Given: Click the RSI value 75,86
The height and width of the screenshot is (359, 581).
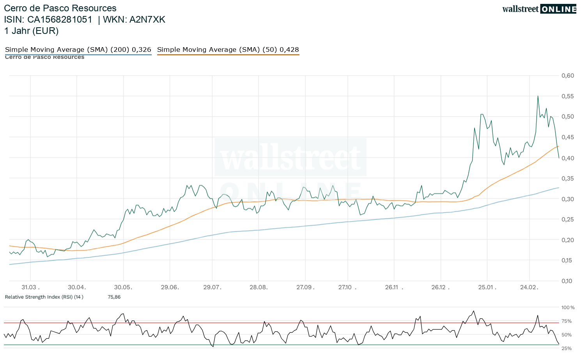Looking at the screenshot, I should (114, 297).
